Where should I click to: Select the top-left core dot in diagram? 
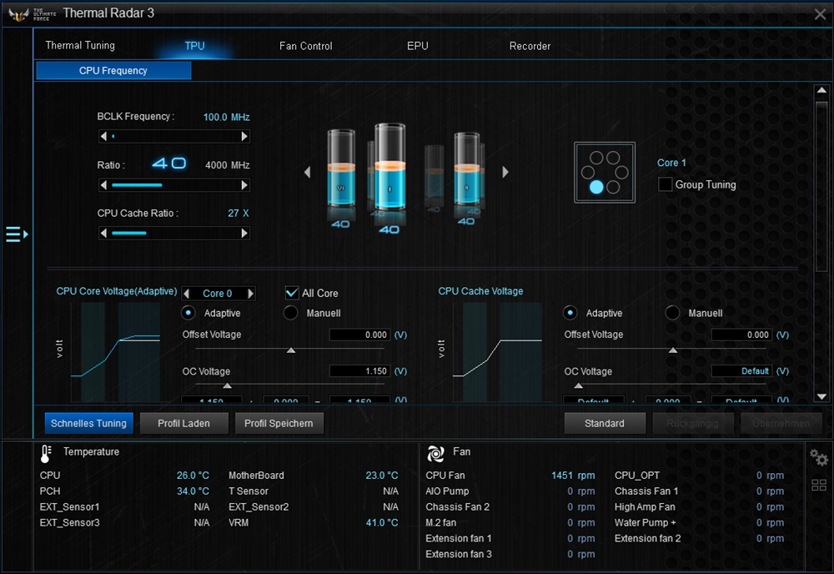(x=596, y=158)
